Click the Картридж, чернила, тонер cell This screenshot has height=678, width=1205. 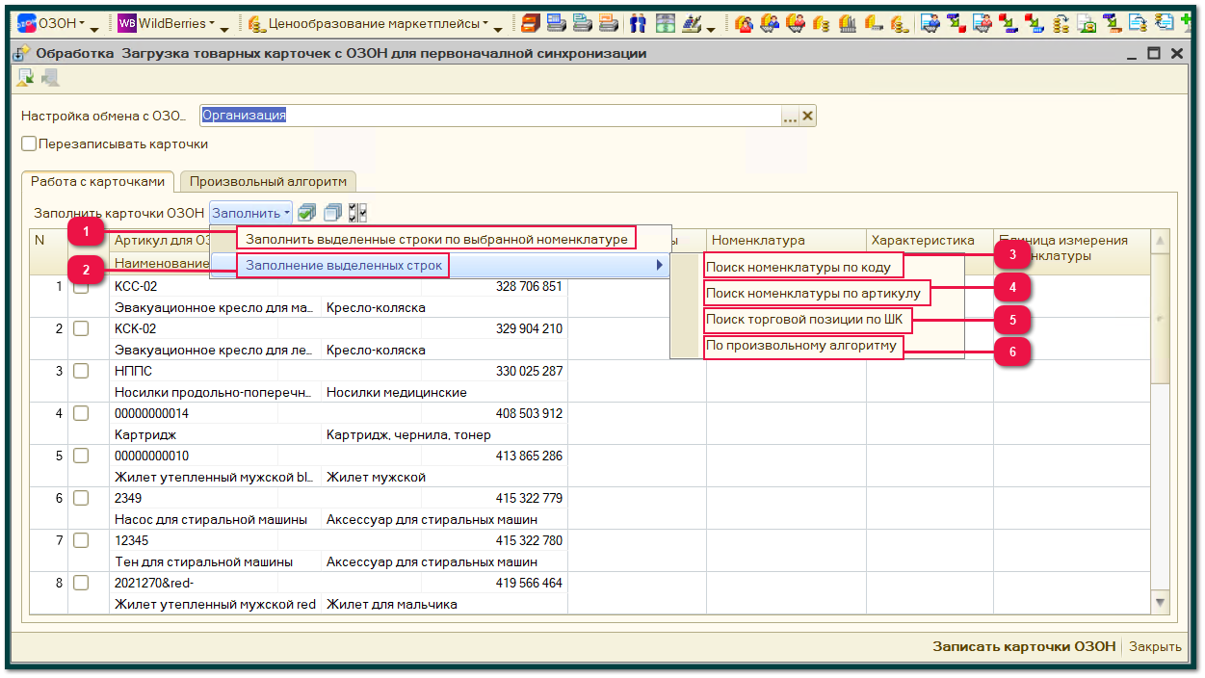tap(444, 434)
